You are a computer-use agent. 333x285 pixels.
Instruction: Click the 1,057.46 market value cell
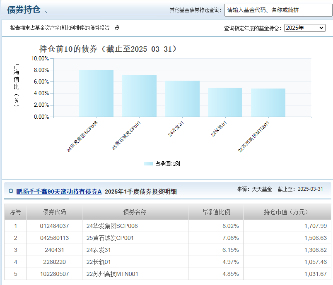[287, 262]
